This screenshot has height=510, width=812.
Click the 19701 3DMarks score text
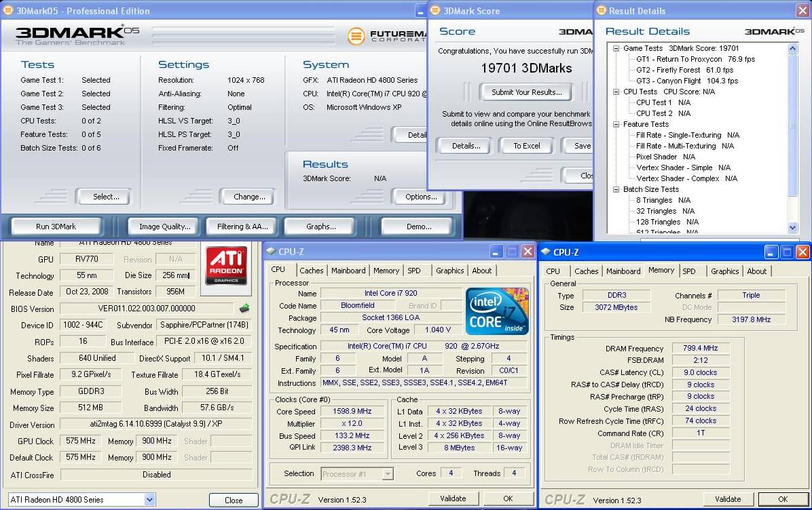(x=526, y=68)
